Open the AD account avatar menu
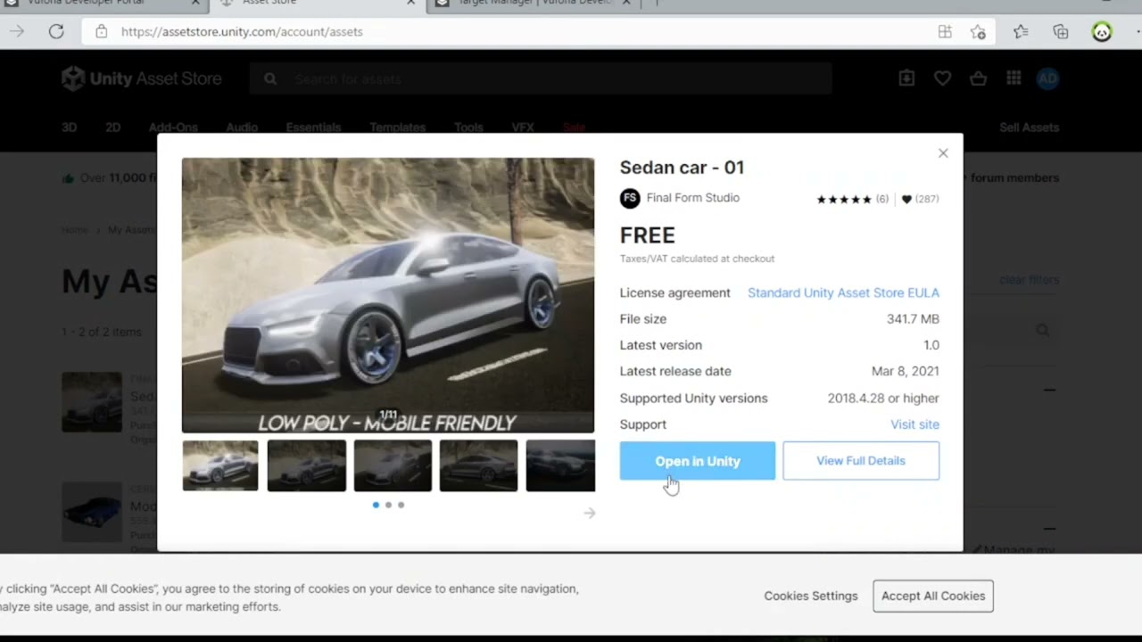Viewport: 1142px width, 642px height. point(1047,78)
